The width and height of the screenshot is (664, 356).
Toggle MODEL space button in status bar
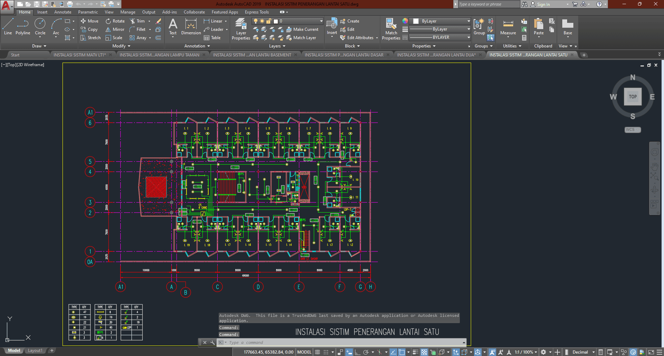(x=304, y=352)
